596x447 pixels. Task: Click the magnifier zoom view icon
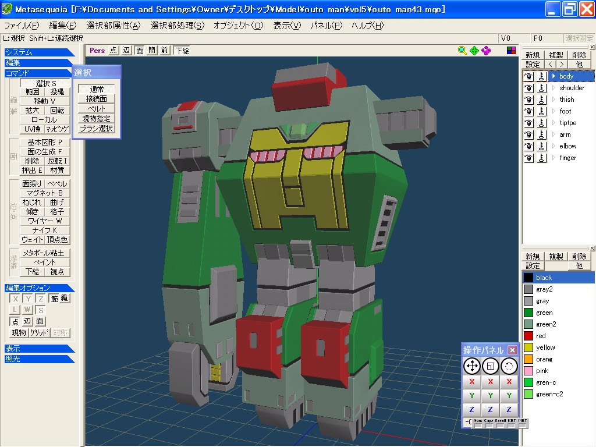(x=462, y=51)
